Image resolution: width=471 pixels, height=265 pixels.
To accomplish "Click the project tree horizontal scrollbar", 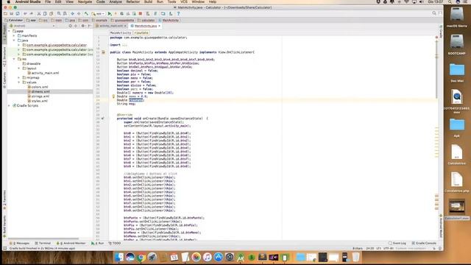I will [43, 239].
